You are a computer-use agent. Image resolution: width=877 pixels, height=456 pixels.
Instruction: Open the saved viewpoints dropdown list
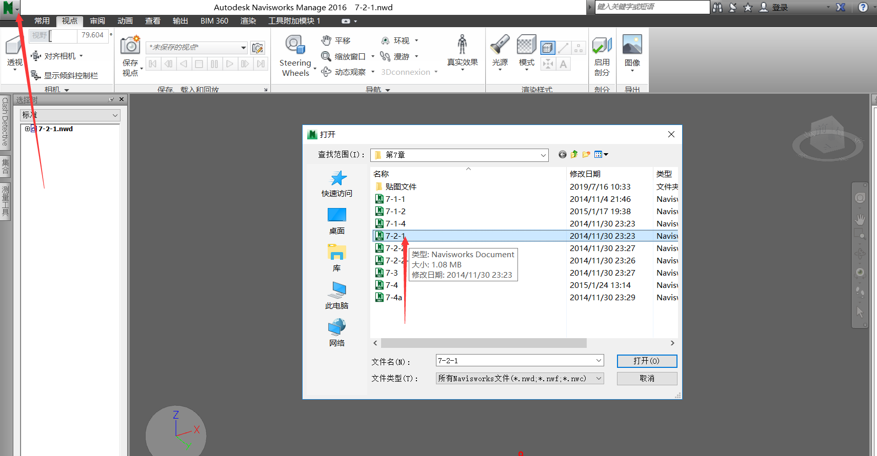tap(244, 48)
